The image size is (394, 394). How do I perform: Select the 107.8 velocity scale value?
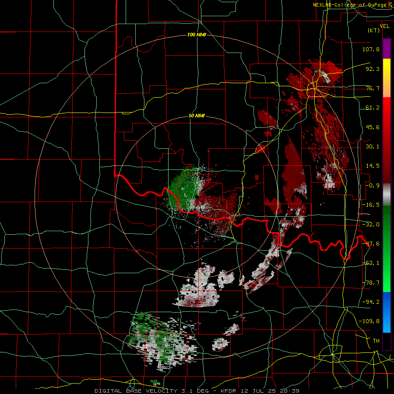[371, 49]
